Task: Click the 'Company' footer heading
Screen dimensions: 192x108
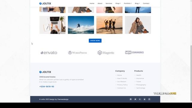Action: pyautogui.click(x=120, y=71)
